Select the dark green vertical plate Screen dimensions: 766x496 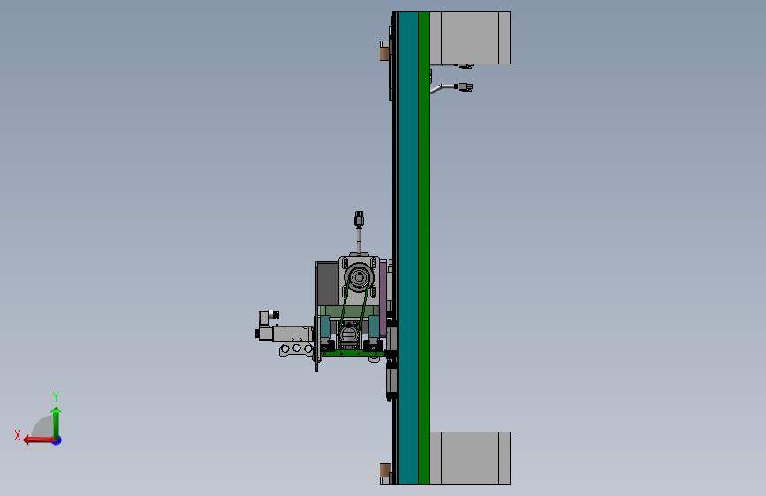[x=424, y=248]
